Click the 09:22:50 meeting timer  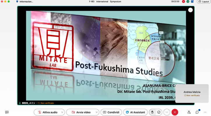(x=175, y=2)
